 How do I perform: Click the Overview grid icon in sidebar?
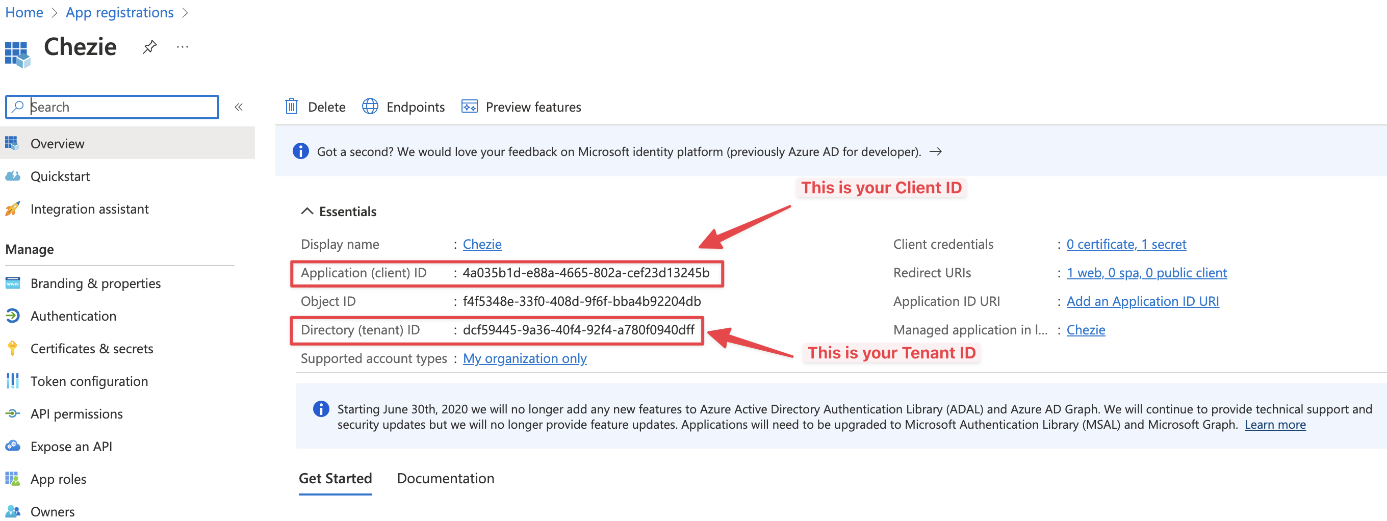pyautogui.click(x=12, y=143)
